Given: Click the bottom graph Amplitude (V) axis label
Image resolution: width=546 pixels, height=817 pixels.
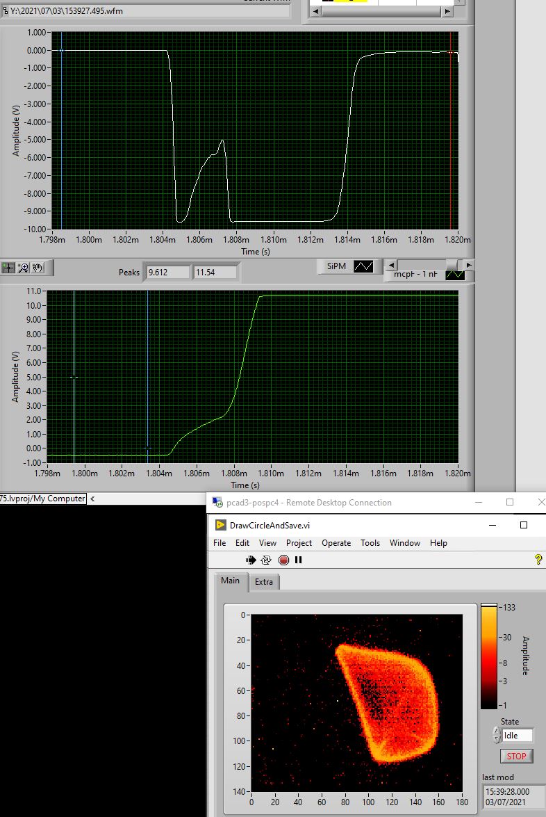Looking at the screenshot, I should [x=15, y=376].
